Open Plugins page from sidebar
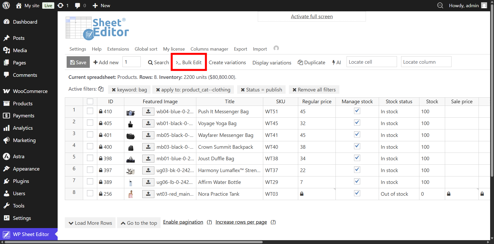 tap(21, 181)
